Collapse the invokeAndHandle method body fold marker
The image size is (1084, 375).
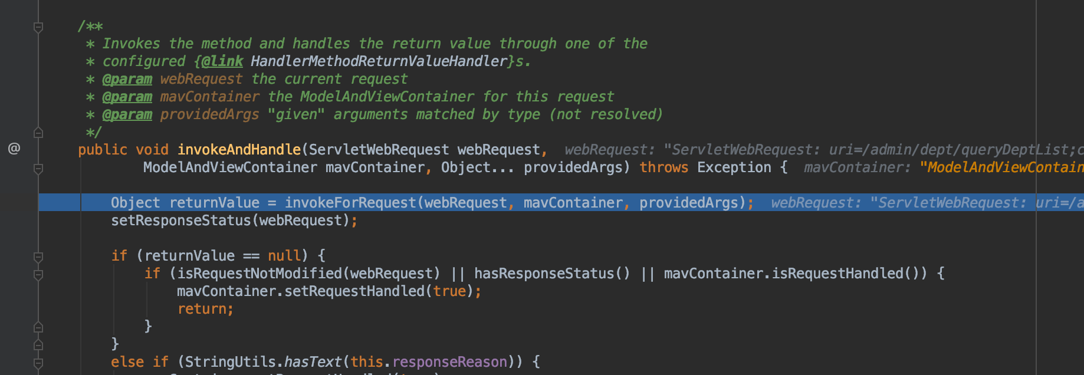click(38, 169)
